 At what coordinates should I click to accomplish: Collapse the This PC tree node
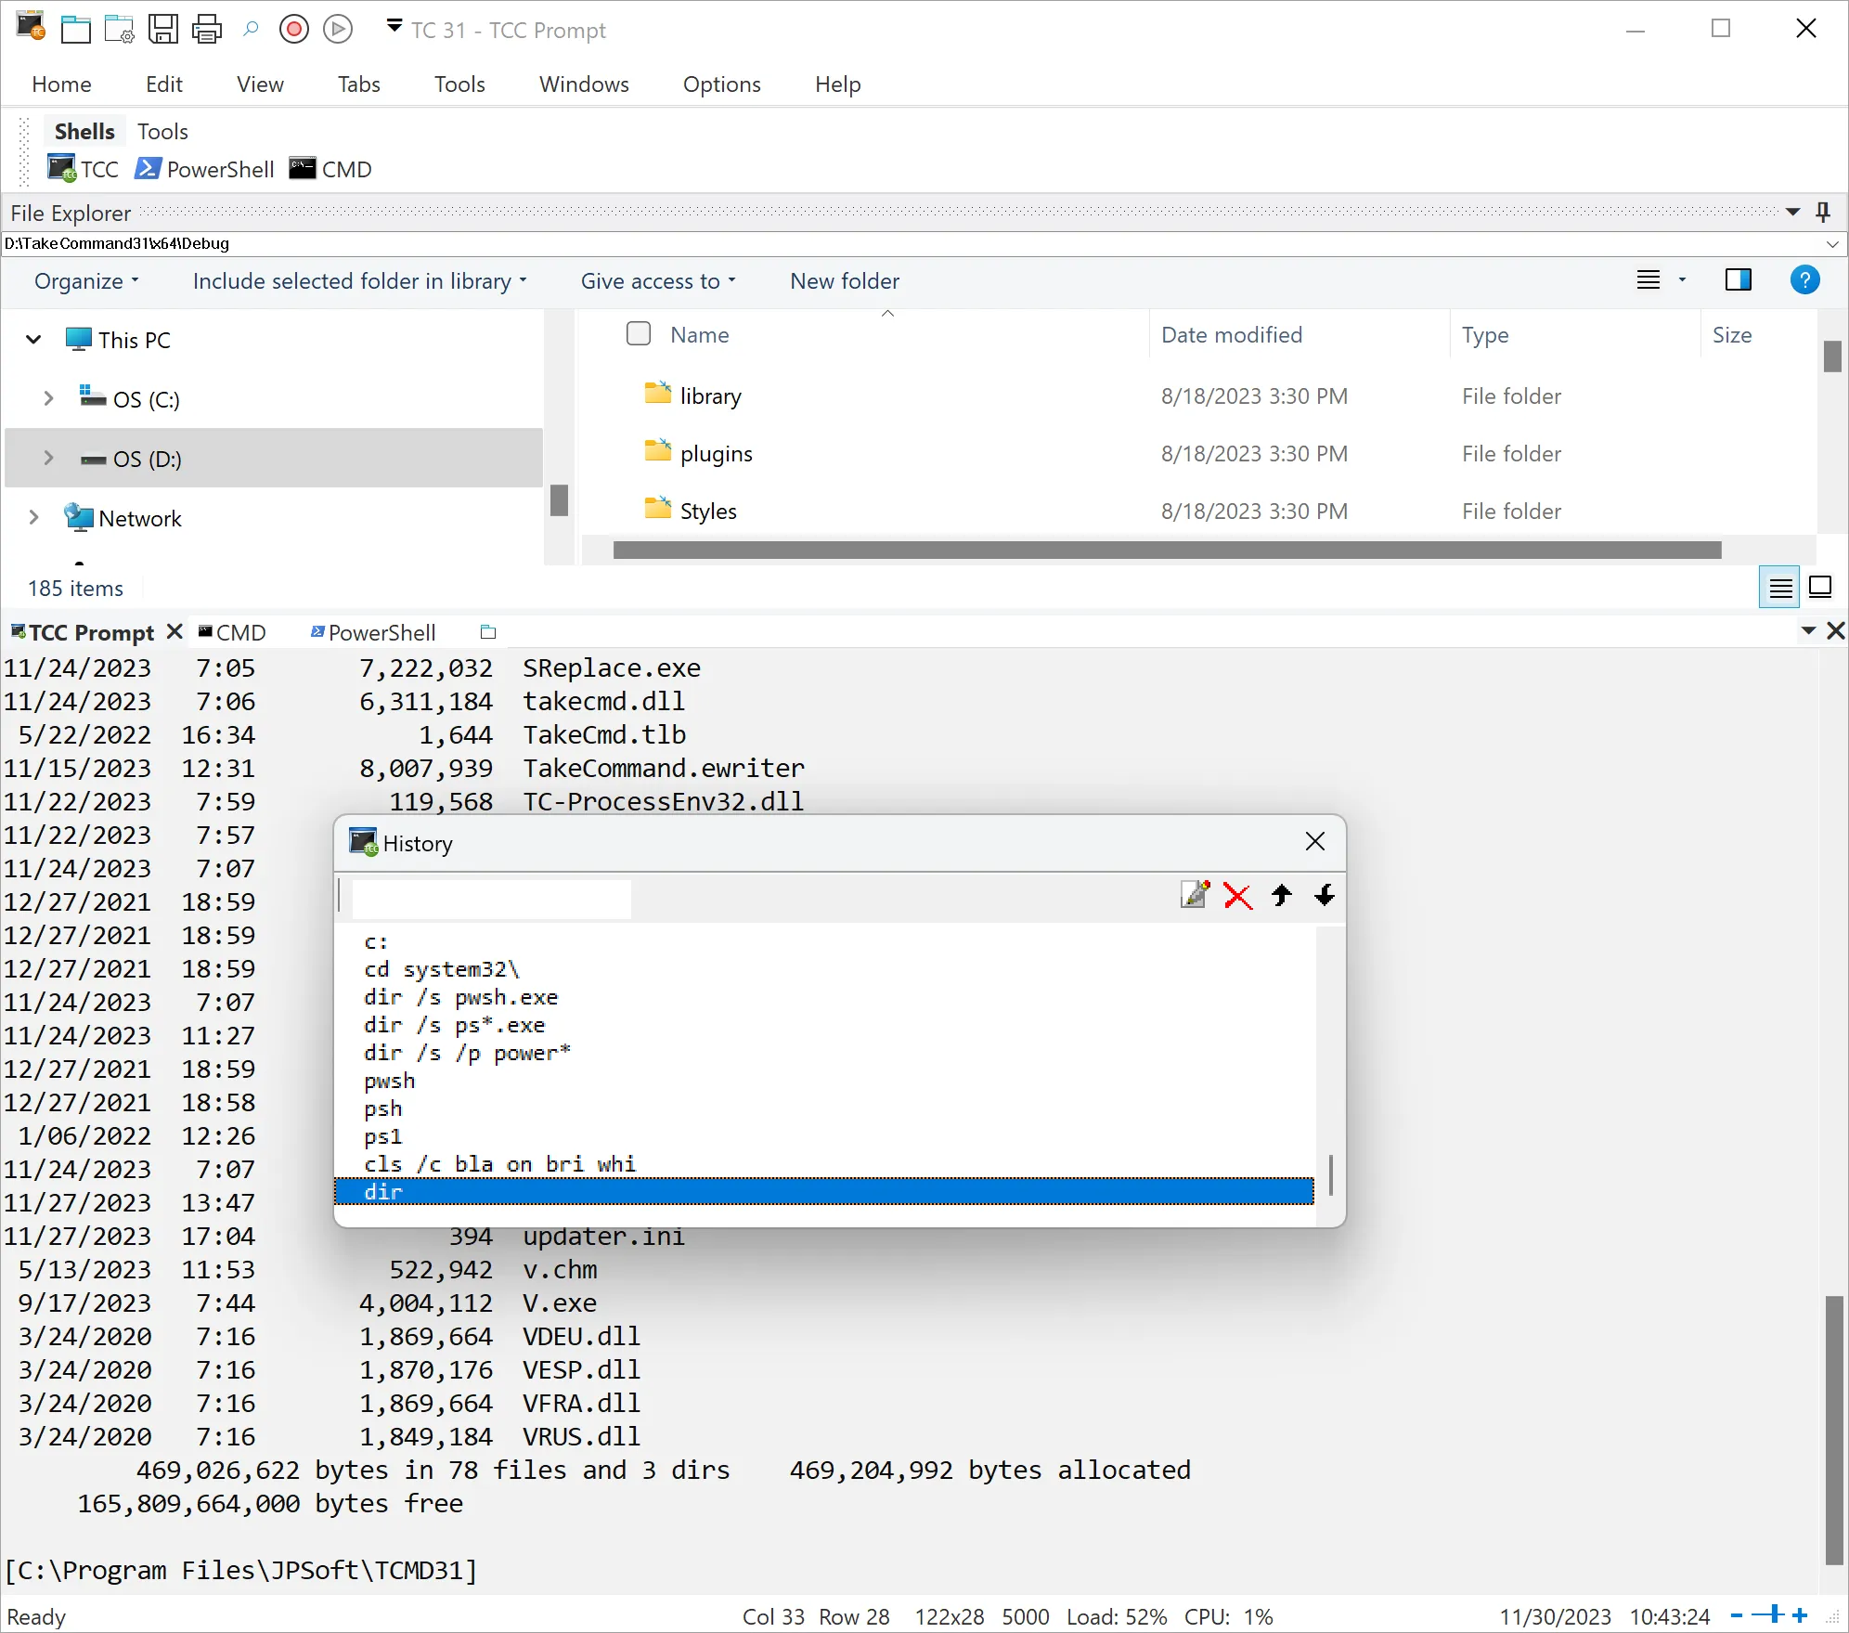(33, 340)
